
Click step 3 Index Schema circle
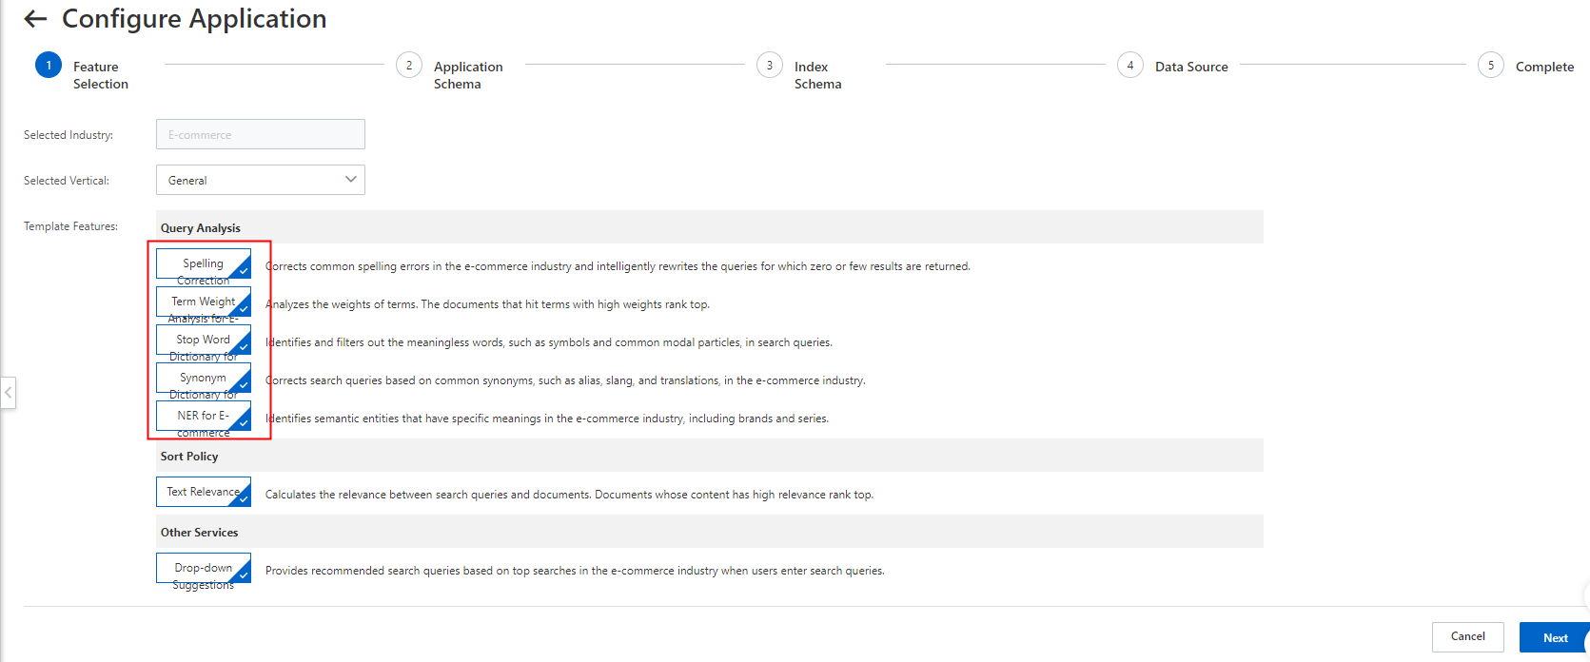(x=770, y=66)
